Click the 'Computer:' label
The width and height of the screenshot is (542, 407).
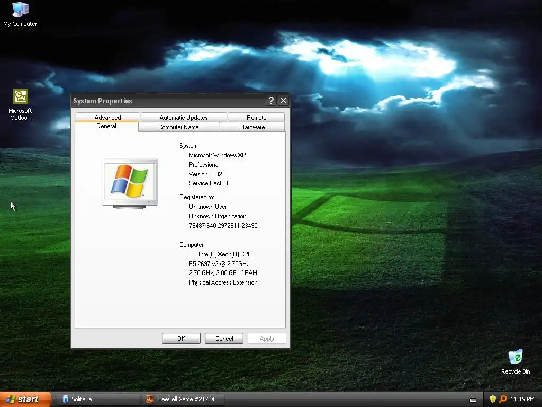[x=192, y=245]
